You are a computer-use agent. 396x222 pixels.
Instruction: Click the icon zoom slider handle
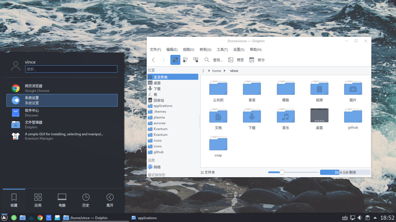(282, 172)
